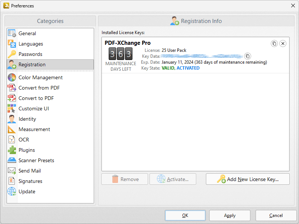Click the blurred Key Data value
The width and height of the screenshot is (299, 224).
tap(202, 56)
